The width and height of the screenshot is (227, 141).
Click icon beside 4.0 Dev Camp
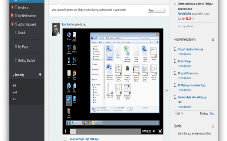click(175, 61)
